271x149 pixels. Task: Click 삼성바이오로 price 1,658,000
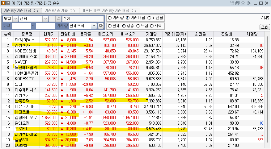pos(50,118)
